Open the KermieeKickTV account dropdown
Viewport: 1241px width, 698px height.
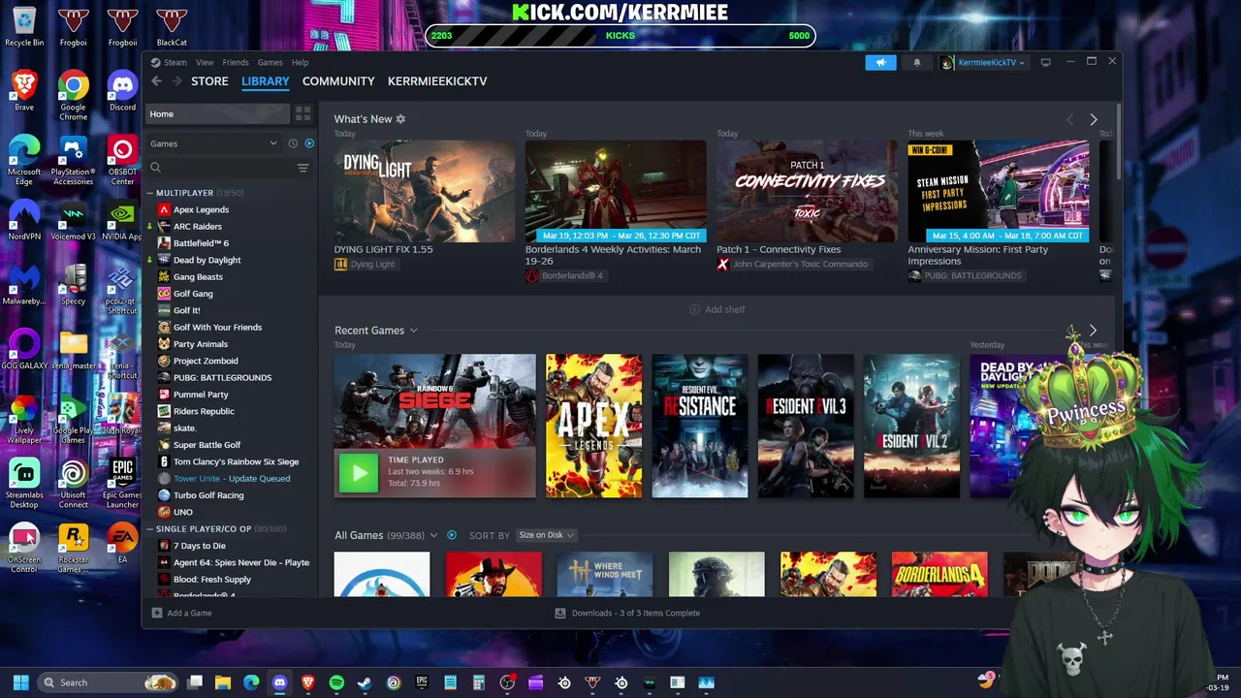[x=982, y=62]
